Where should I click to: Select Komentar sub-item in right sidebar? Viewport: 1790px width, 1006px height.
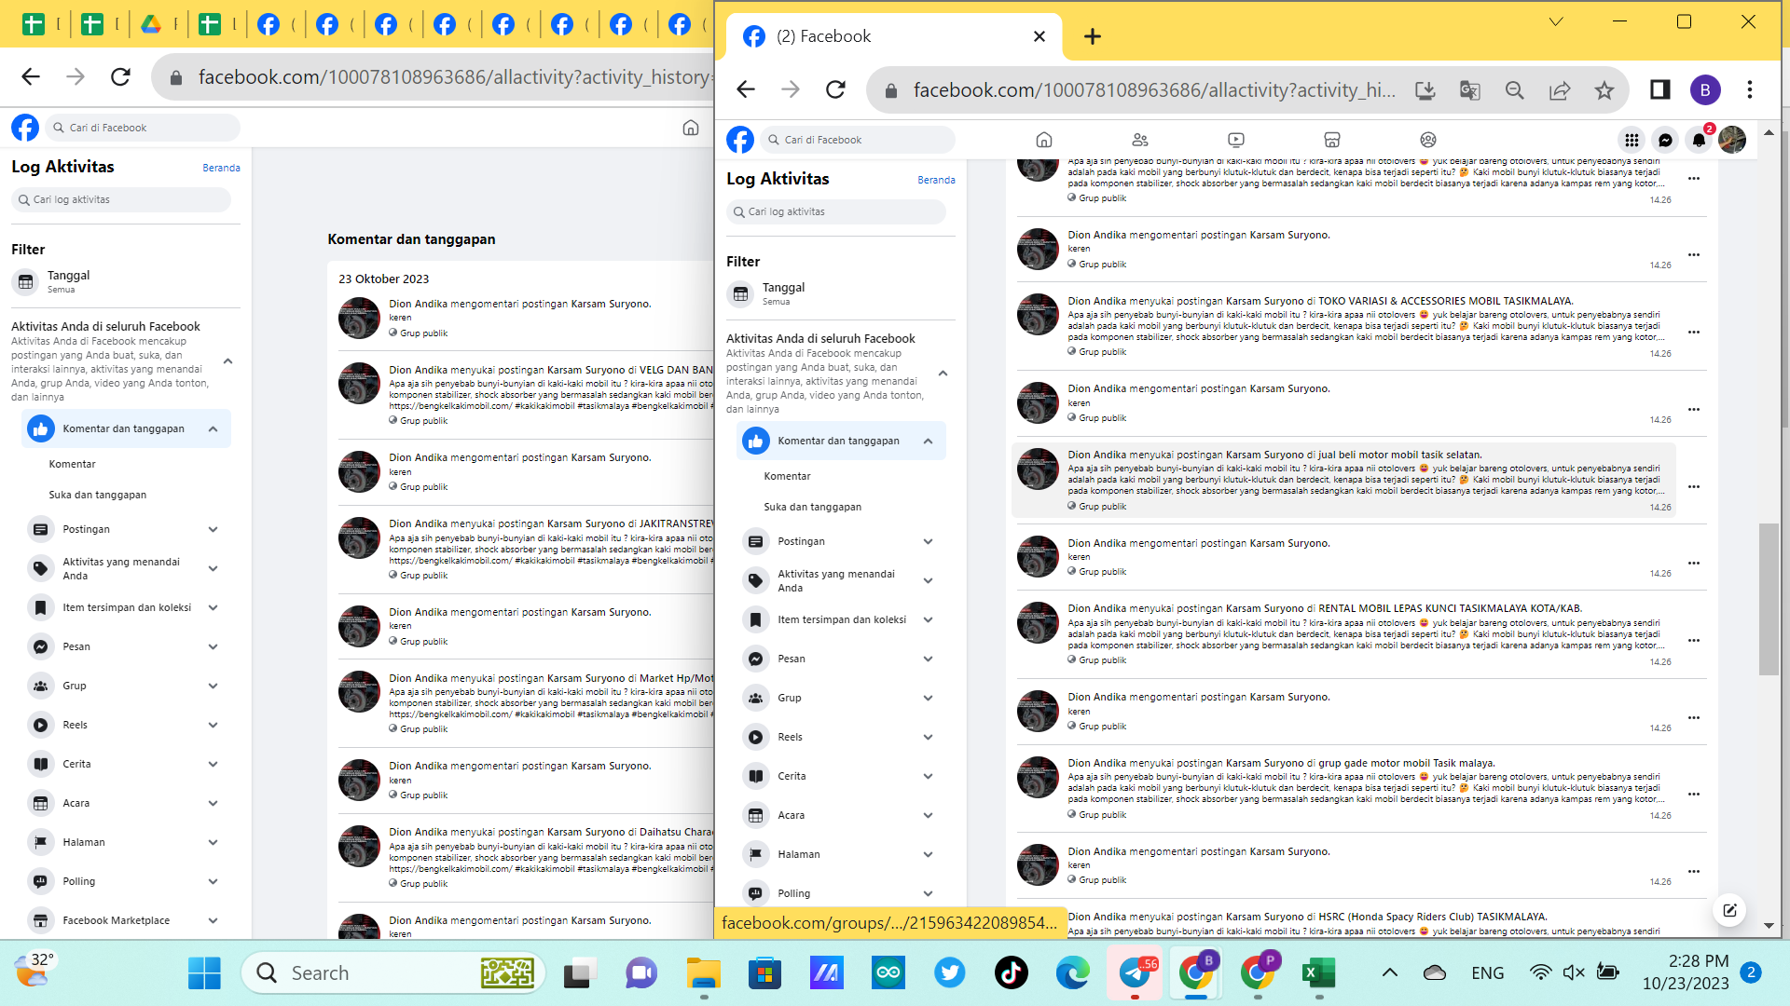[787, 476]
